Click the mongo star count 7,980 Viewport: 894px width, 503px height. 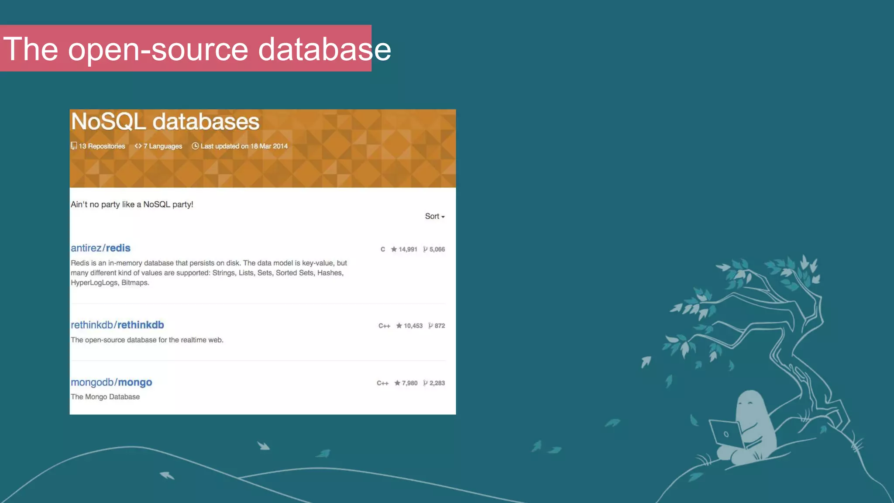[406, 383]
